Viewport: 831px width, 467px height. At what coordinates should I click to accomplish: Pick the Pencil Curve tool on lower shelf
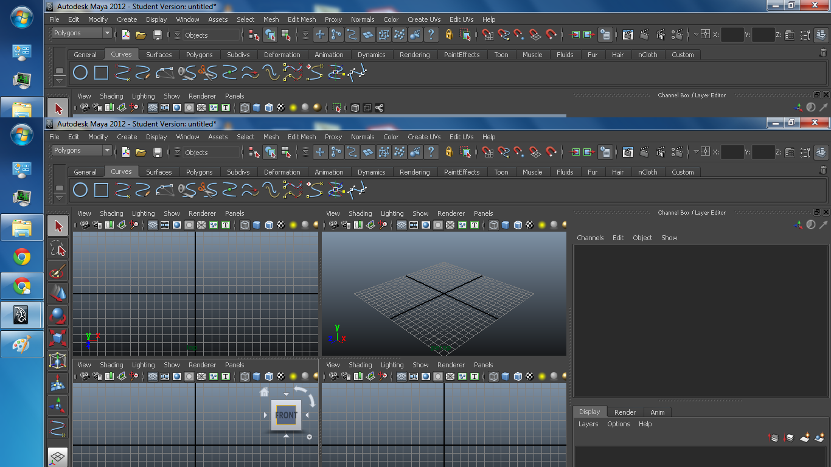pos(143,191)
